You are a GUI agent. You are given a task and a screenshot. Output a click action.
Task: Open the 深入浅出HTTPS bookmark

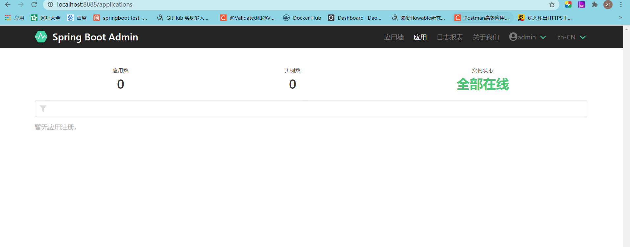[x=545, y=18]
